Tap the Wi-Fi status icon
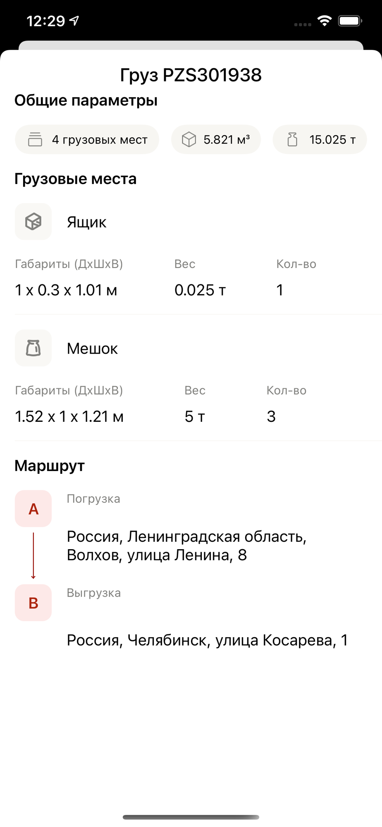The height and width of the screenshot is (827, 382). click(x=325, y=21)
